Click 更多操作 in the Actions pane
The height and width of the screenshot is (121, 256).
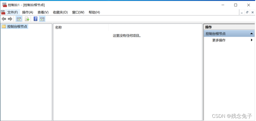219,40
